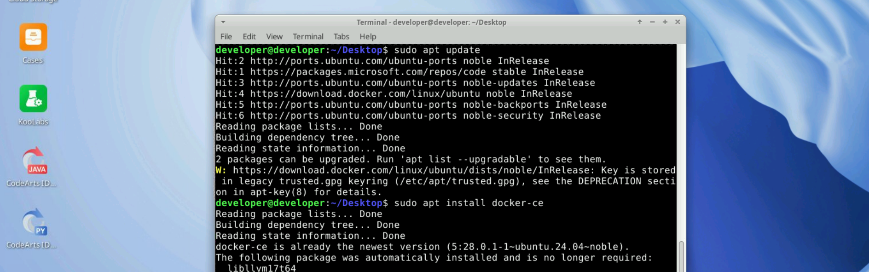Viewport: 869px width, 272px height.
Task: Click the 'sudo apt install docker-ce' command line
Action: click(380, 203)
